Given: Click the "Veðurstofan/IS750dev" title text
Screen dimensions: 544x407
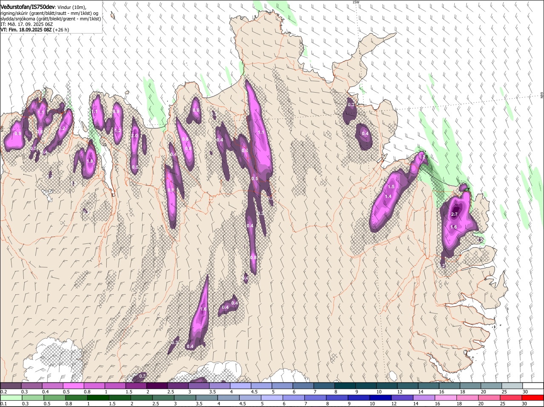Looking at the screenshot, I should click(27, 7).
